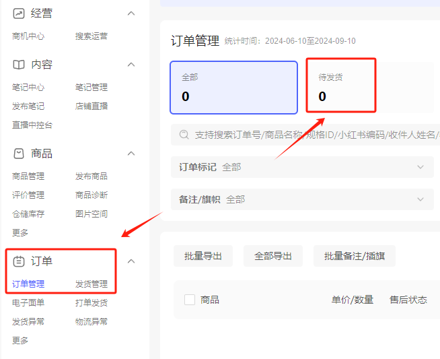Image resolution: width=440 pixels, height=359 pixels.
Task: Click the 经营 chart icon
Action: (19, 13)
